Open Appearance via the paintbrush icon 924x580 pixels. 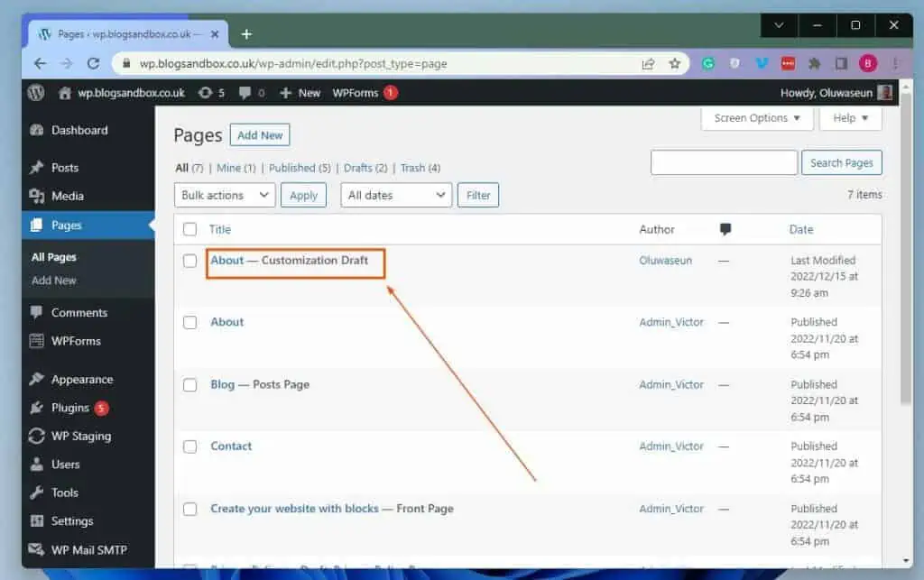click(37, 378)
